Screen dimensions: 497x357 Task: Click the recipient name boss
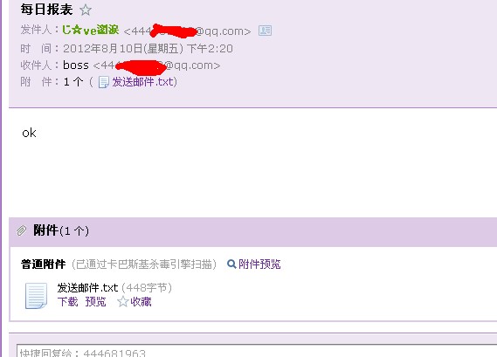click(x=76, y=65)
